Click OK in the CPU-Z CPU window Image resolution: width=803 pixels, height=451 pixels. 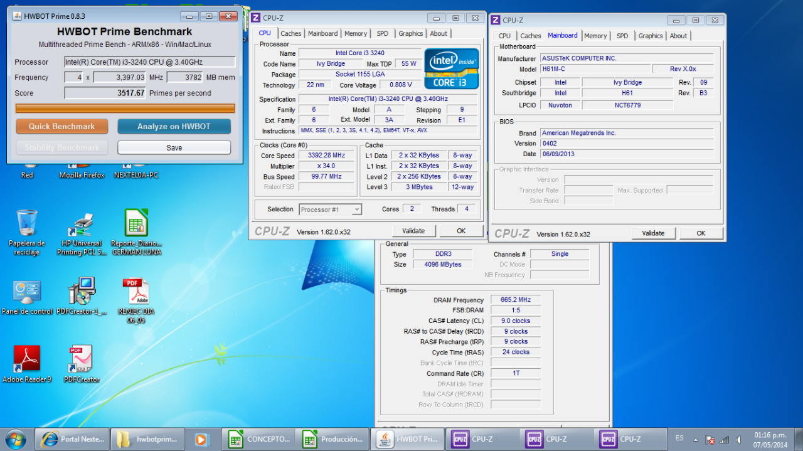coord(461,231)
